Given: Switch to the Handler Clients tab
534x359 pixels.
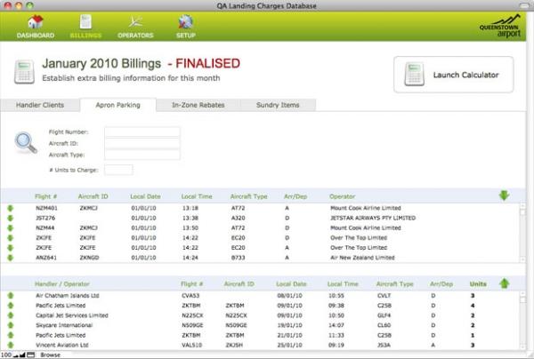Looking at the screenshot, I should [40, 105].
